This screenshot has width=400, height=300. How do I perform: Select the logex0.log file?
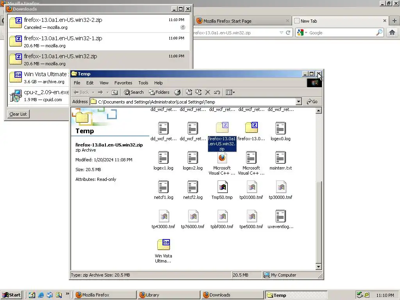[280, 131]
